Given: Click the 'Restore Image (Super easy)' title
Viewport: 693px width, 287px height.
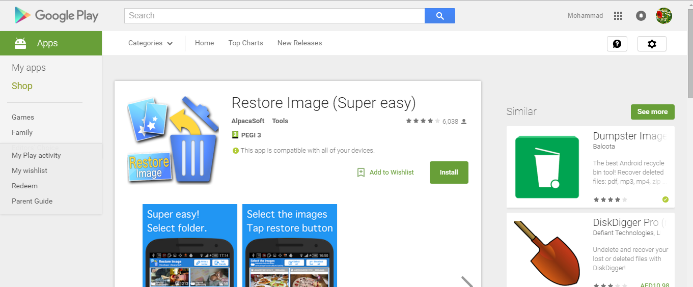Looking at the screenshot, I should [323, 103].
